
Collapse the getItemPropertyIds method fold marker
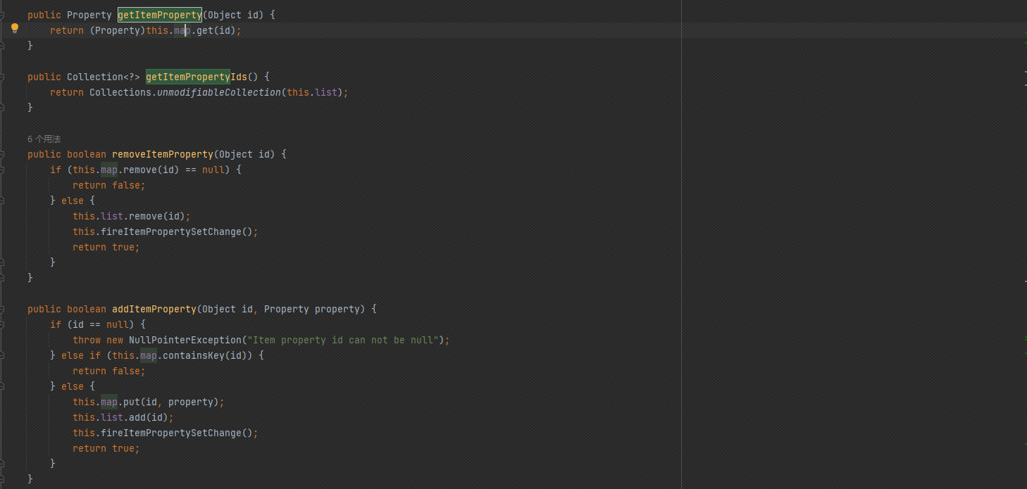(2, 76)
